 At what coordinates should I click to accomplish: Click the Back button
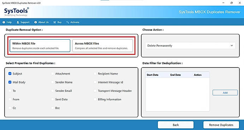(176, 125)
